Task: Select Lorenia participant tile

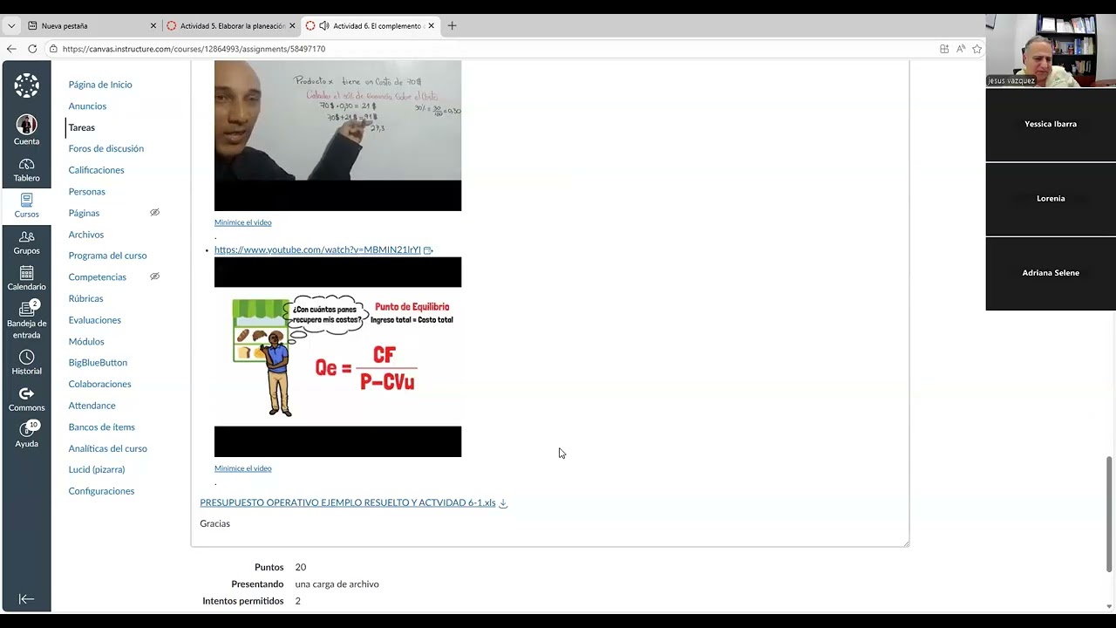Action: click(x=1051, y=199)
